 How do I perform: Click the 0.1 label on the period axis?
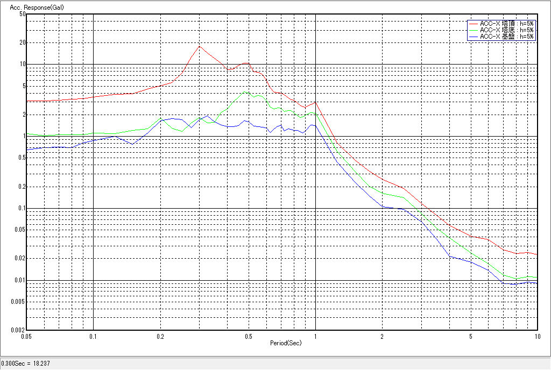pyautogui.click(x=94, y=337)
